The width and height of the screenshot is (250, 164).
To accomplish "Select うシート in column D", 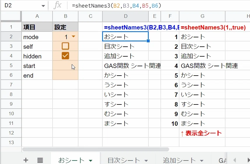I will pyautogui.click(x=125, y=85).
